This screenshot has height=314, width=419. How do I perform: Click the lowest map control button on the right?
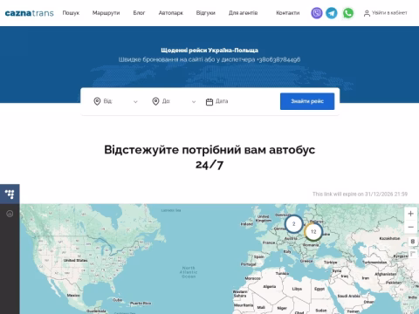pyautogui.click(x=412, y=254)
